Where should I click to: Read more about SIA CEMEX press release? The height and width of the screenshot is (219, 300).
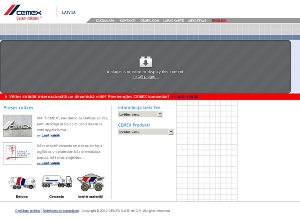[48, 135]
